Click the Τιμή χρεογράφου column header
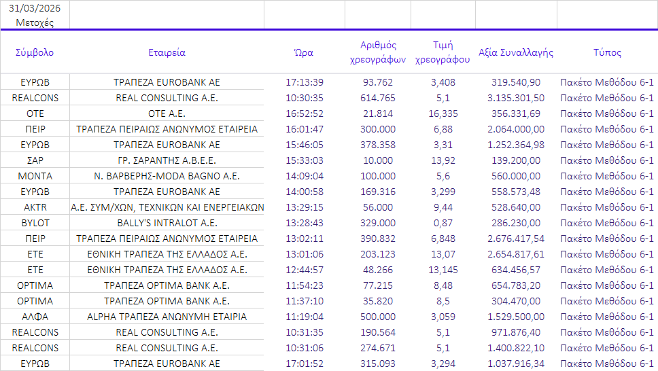Image resolution: width=658 pixels, height=371 pixels. (x=443, y=52)
